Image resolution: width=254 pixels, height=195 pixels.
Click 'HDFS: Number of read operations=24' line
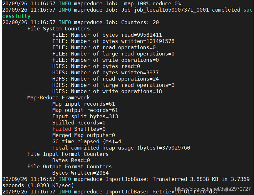106,79
